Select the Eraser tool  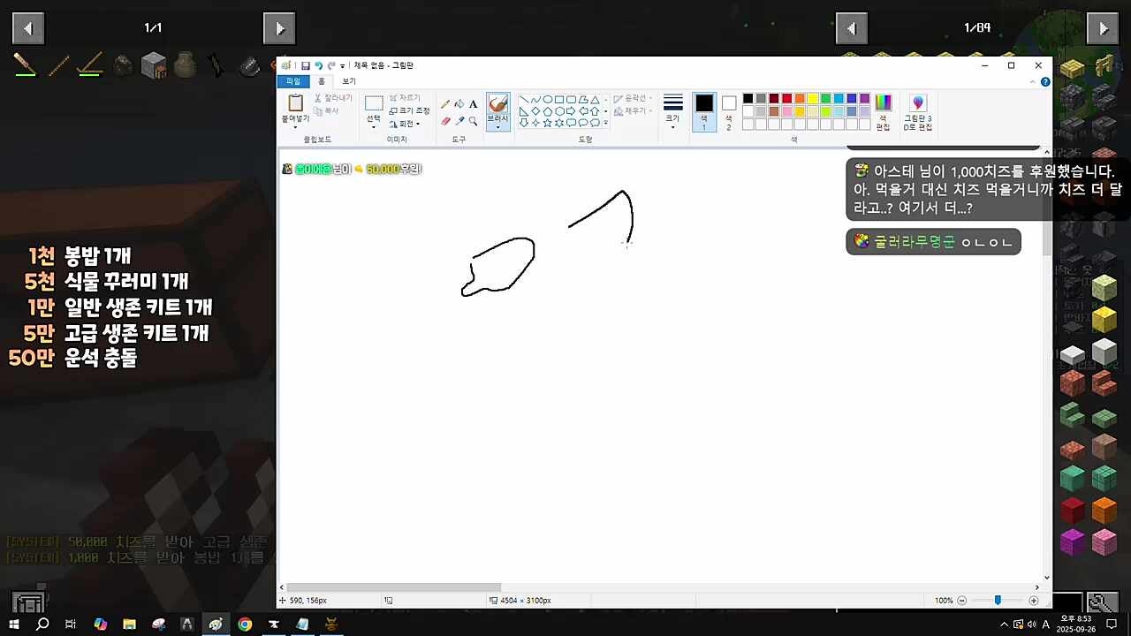click(445, 121)
